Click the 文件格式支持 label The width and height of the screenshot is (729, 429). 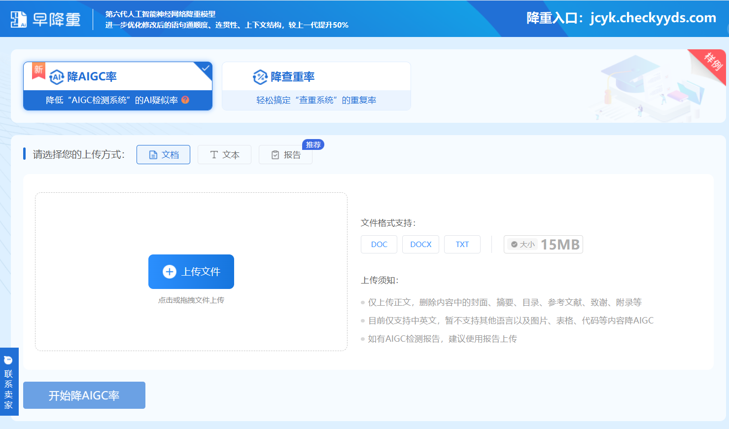click(388, 223)
